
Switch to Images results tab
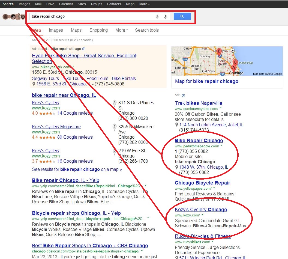click(x=56, y=30)
